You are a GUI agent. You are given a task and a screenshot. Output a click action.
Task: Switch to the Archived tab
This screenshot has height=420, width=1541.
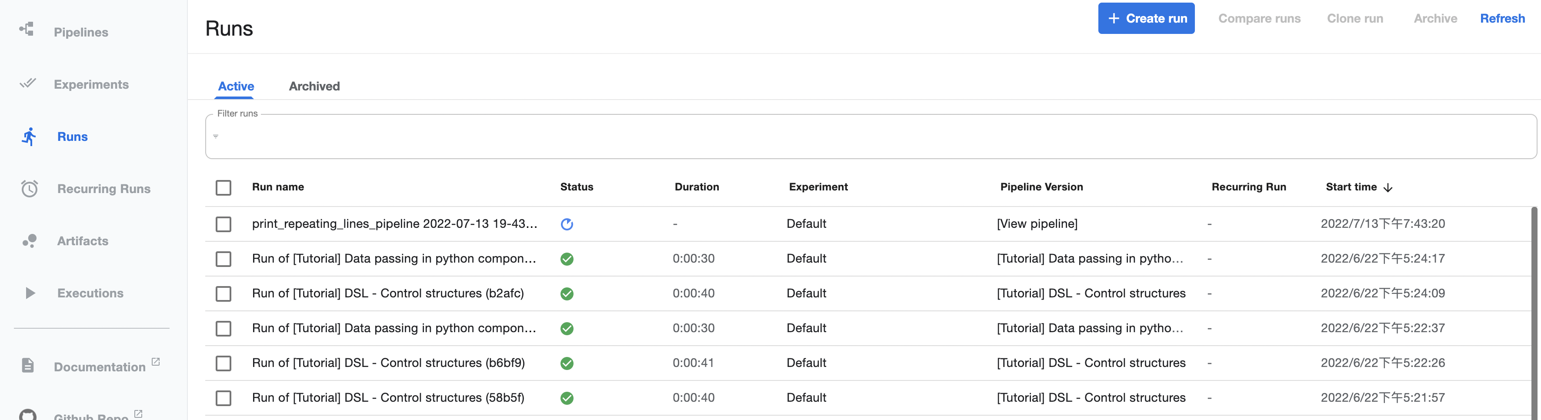click(x=314, y=86)
